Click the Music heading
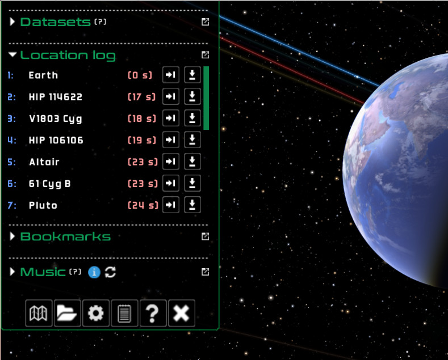448x360 pixels. pos(43,272)
